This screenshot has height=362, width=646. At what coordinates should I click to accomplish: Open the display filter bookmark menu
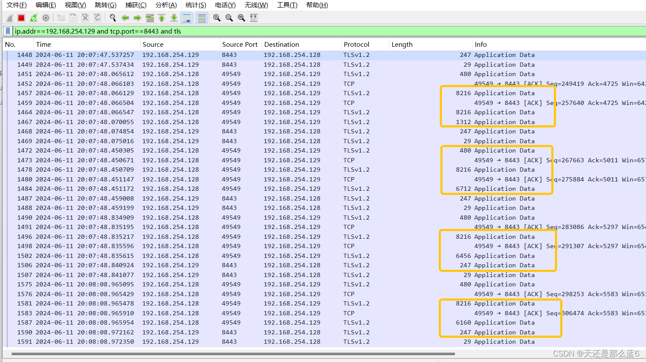8,31
